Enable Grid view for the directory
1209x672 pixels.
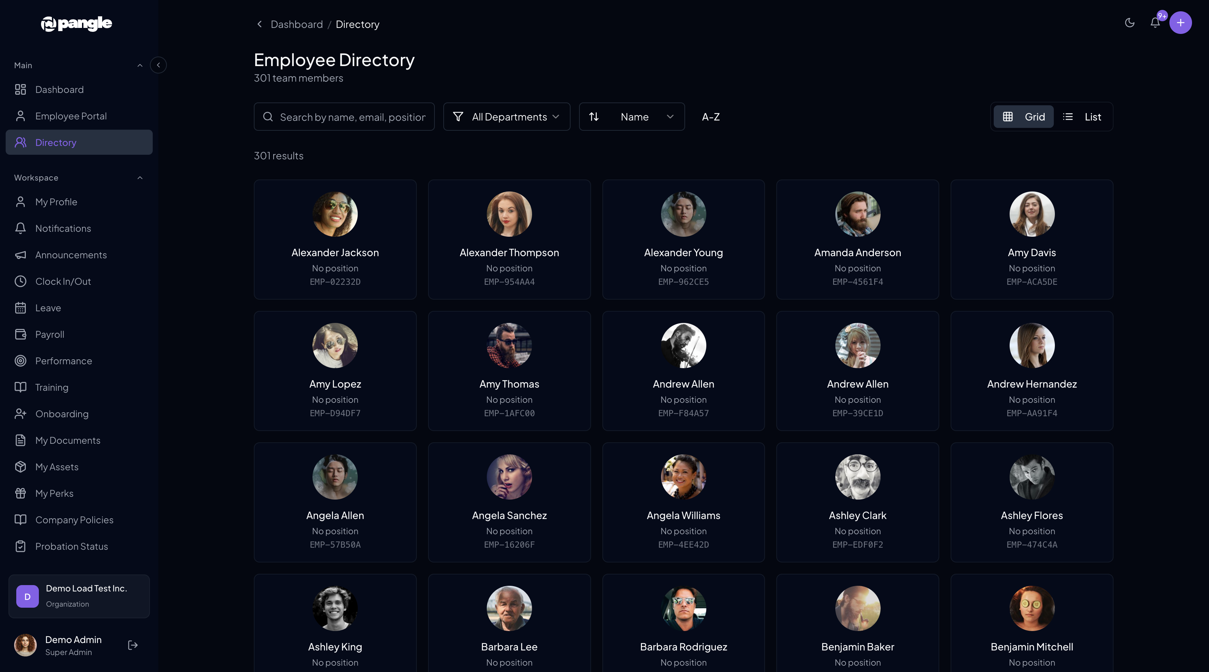[1023, 116]
